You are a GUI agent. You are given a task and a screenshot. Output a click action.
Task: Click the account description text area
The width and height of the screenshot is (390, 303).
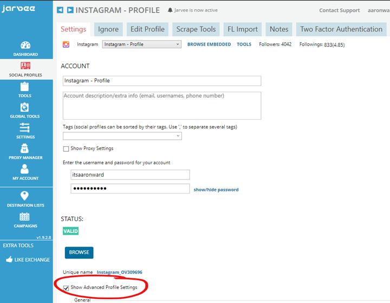tap(162, 106)
